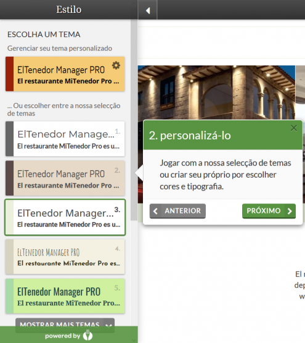
Task: Click the theme panel scrollbar
Action: coord(134,120)
